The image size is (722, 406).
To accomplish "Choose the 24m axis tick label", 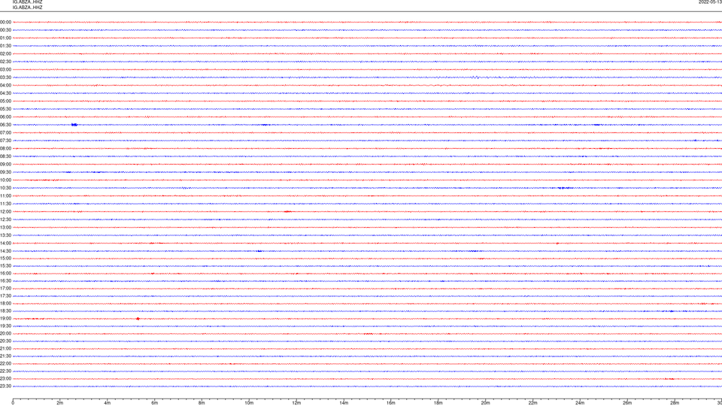I will click(580, 403).
